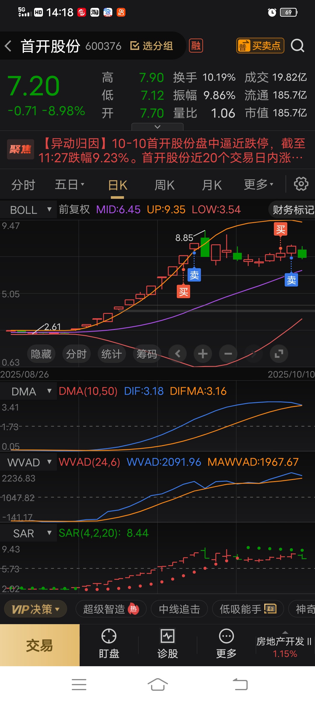The height and width of the screenshot is (703, 315).
Task: Zoom out chart with minus icon
Action: click(228, 354)
